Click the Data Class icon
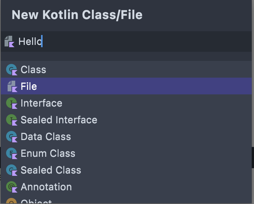The height and width of the screenshot is (204, 254). click(12, 137)
